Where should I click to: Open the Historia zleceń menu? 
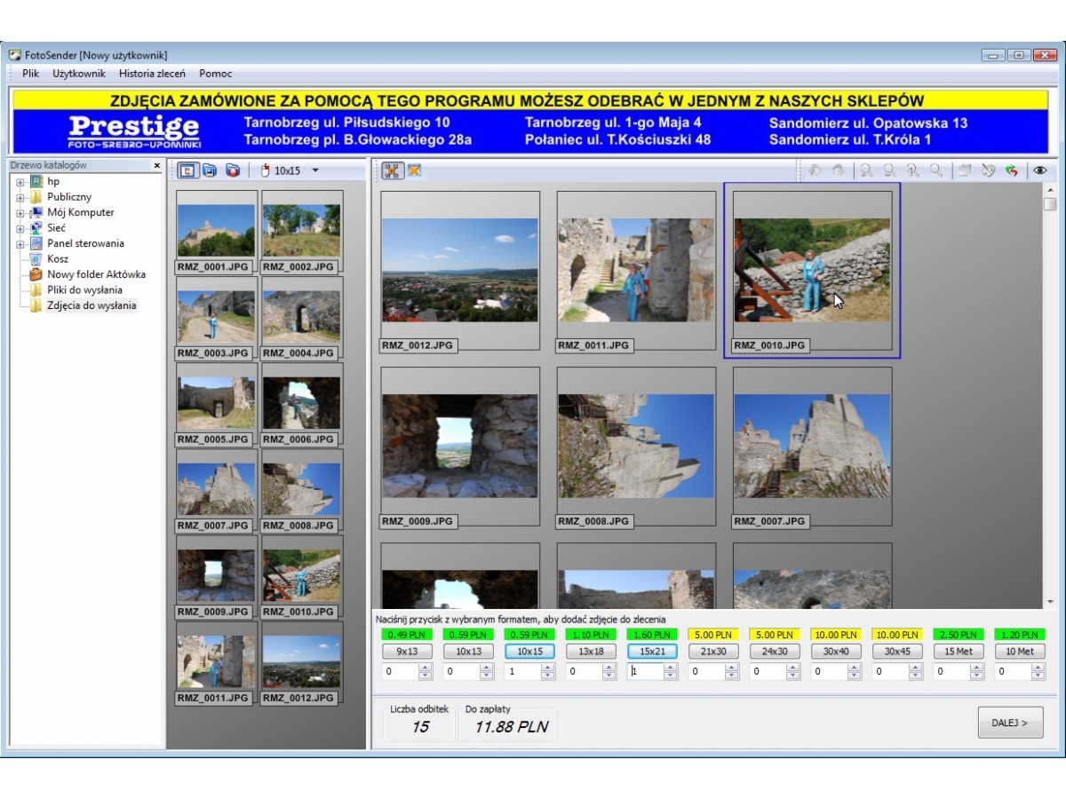(152, 74)
